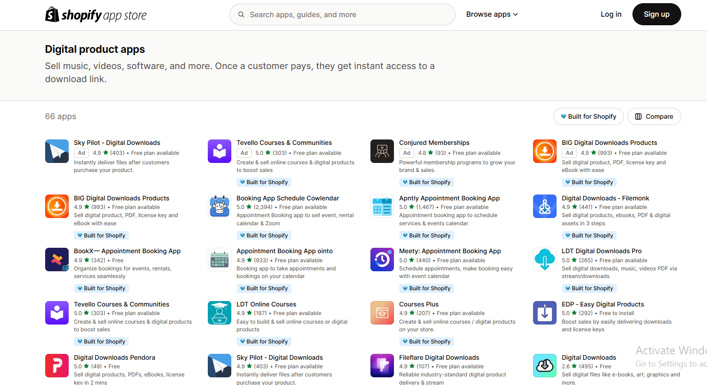Go to the Shopify app store logo
The height and width of the screenshot is (385, 707).
click(x=96, y=14)
